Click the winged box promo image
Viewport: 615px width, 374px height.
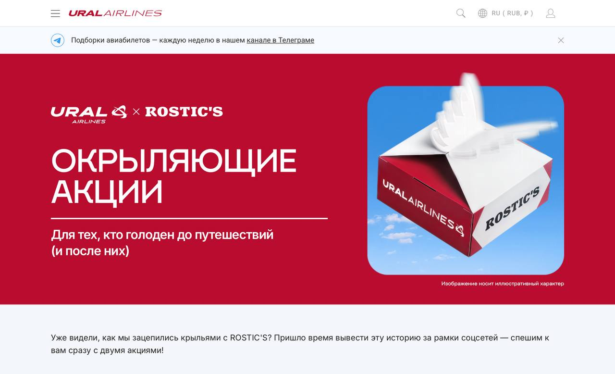(x=466, y=180)
